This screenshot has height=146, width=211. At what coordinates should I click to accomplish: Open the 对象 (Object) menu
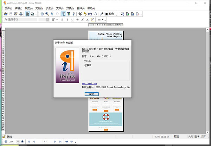70,8
